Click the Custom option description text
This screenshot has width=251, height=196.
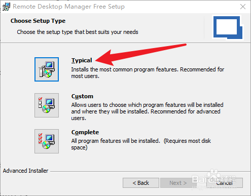pyautogui.click(x=147, y=111)
